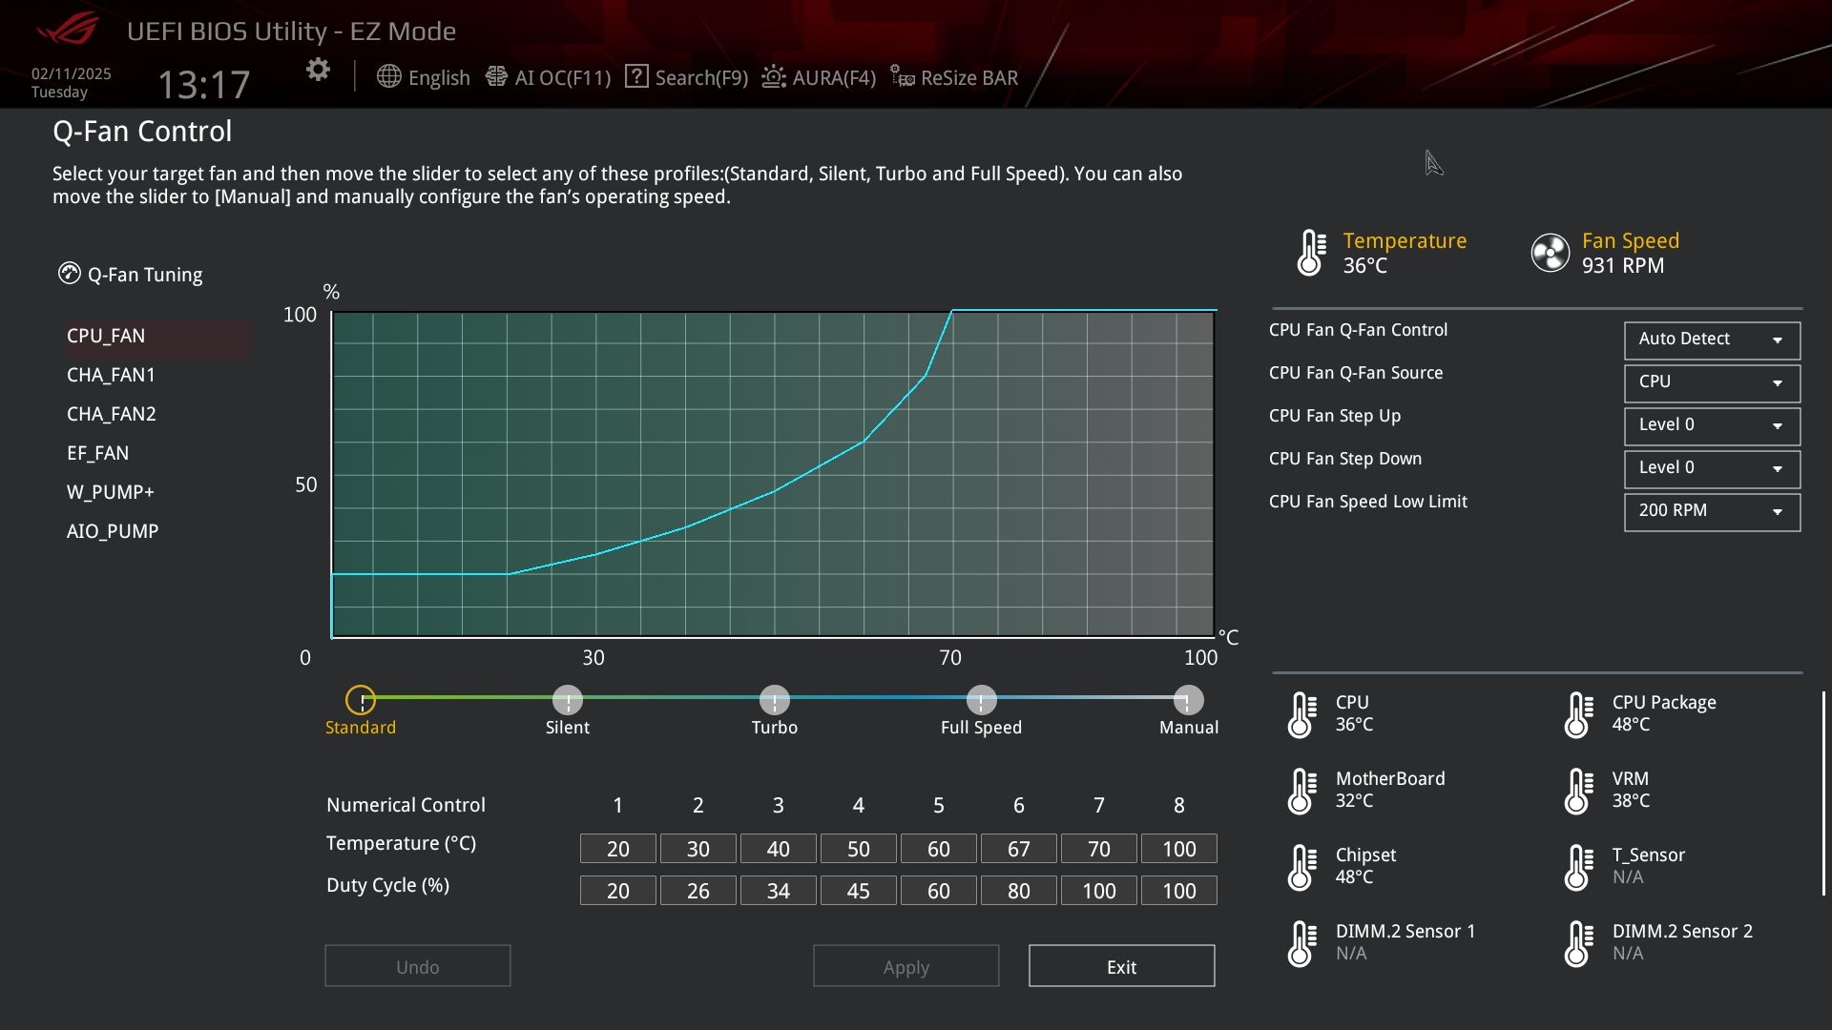
Task: Click the Undo button
Action: point(418,966)
